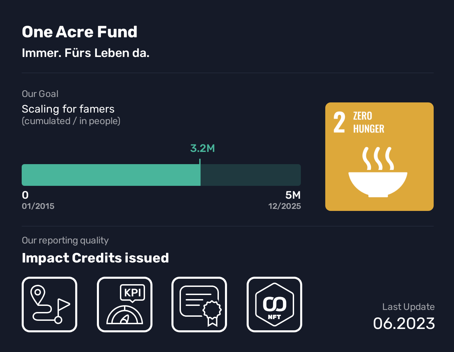Click the 12/2025 end date

(285, 206)
